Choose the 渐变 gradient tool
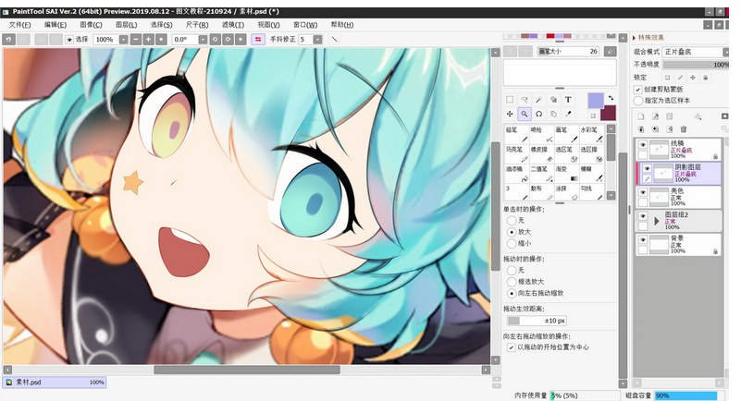This screenshot has height=401, width=741. (566, 173)
